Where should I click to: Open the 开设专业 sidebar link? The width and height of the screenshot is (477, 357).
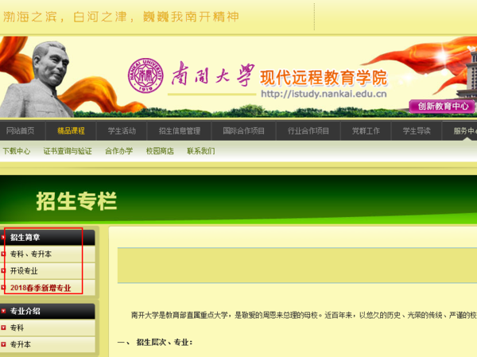pyautogui.click(x=48, y=271)
